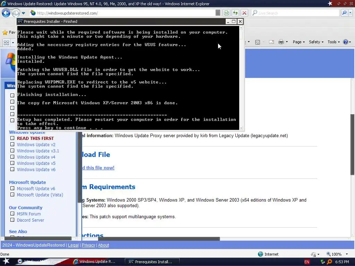Click the compatibility view icon in address bar

point(226,13)
